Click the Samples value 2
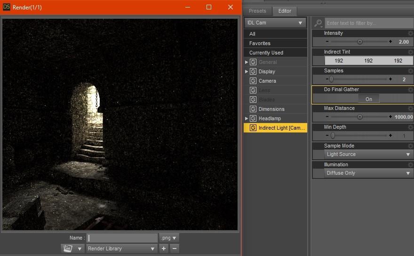 404,79
